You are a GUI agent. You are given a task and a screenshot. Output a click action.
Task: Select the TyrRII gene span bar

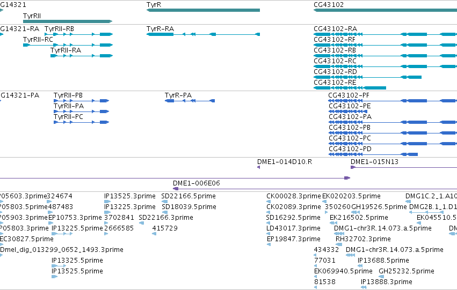(68, 21)
